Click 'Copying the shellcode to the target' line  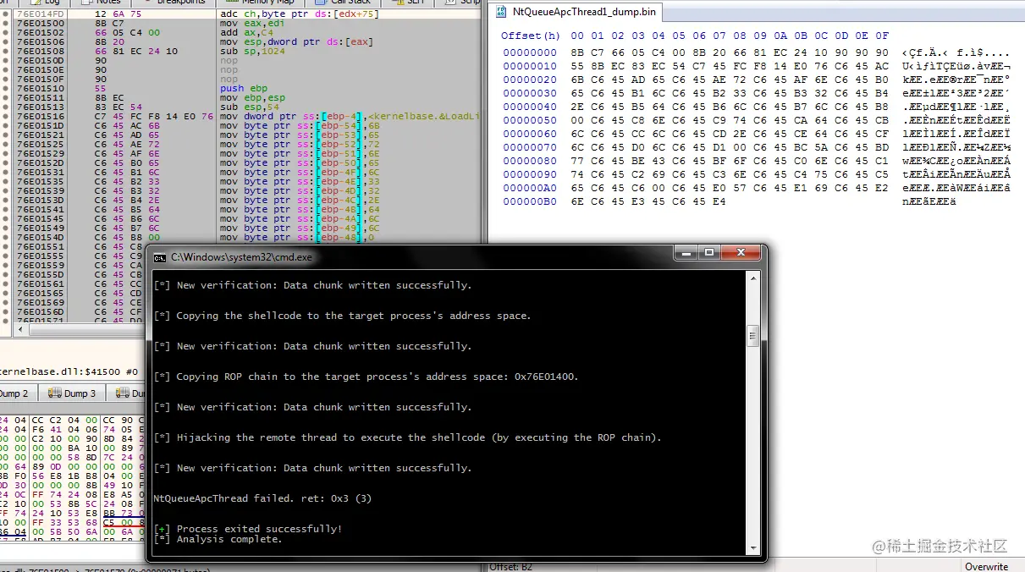[342, 316]
